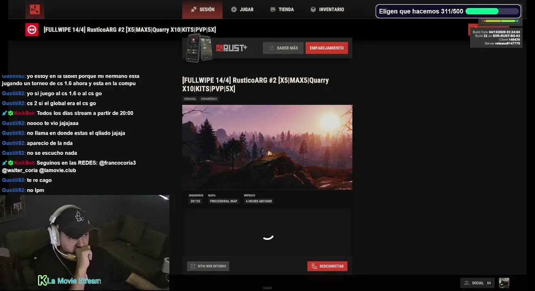This screenshot has width=535, height=291.
Task: Click the plug icon on Sesión tab
Action: [194, 9]
